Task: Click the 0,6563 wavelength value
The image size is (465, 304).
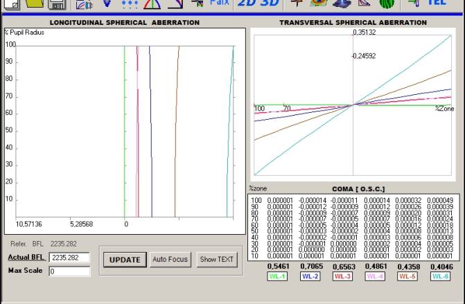Action: coord(344,267)
